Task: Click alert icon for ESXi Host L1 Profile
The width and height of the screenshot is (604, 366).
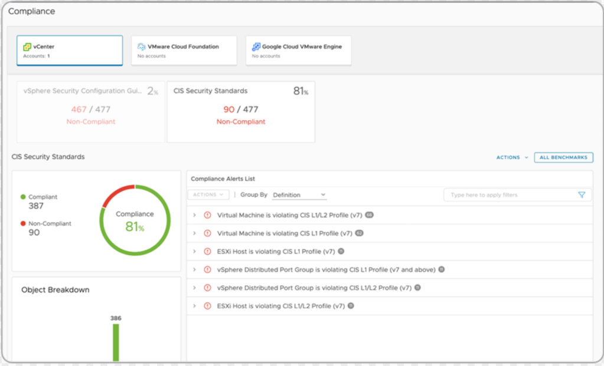Action: (x=207, y=252)
